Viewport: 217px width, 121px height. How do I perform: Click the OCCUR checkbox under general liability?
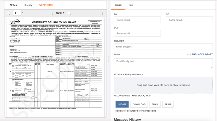pyautogui.click(x=26, y=68)
